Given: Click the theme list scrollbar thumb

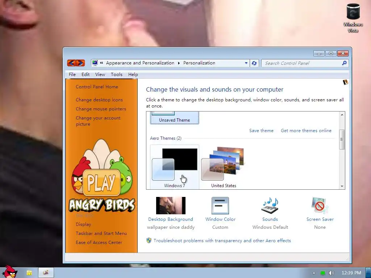Looking at the screenshot, I should coord(342,139).
